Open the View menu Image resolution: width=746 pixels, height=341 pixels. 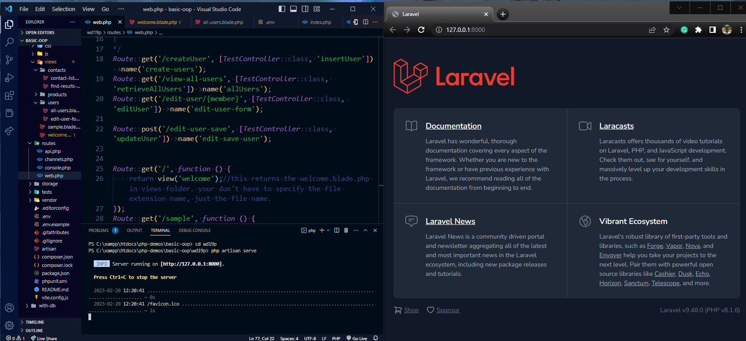(88, 9)
